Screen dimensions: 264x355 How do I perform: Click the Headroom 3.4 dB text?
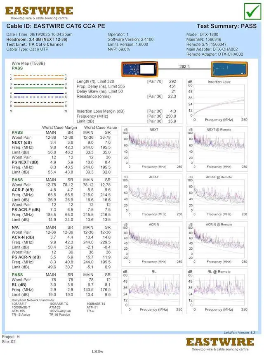37,39
